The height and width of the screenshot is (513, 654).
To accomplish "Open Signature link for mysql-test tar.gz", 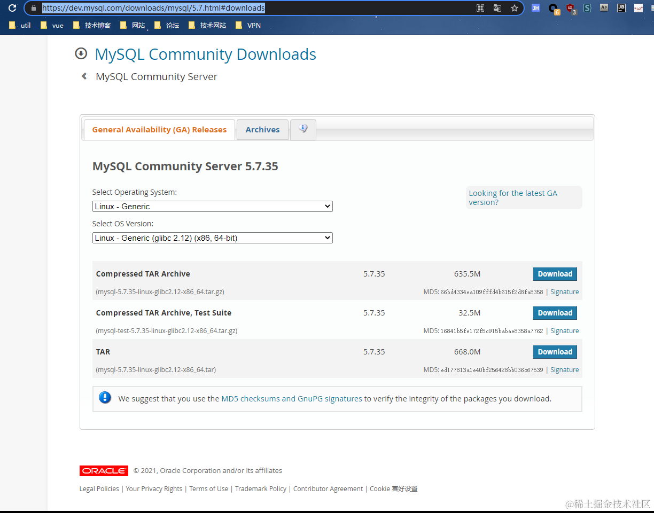I will tap(565, 331).
